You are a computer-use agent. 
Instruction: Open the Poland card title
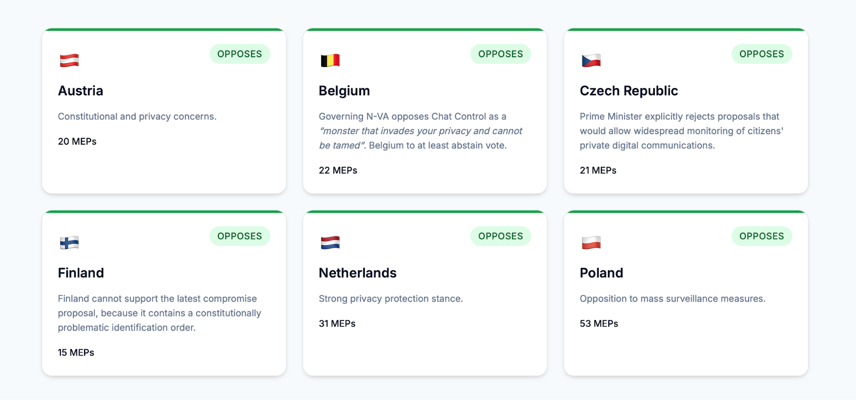click(601, 273)
